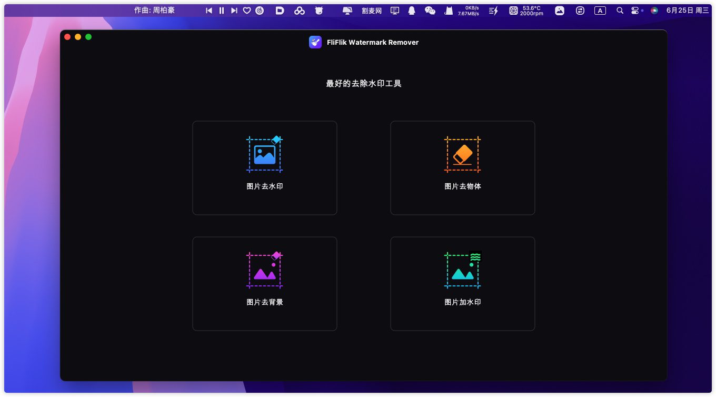
Task: Click the bear face menu bar icon
Action: [319, 11]
